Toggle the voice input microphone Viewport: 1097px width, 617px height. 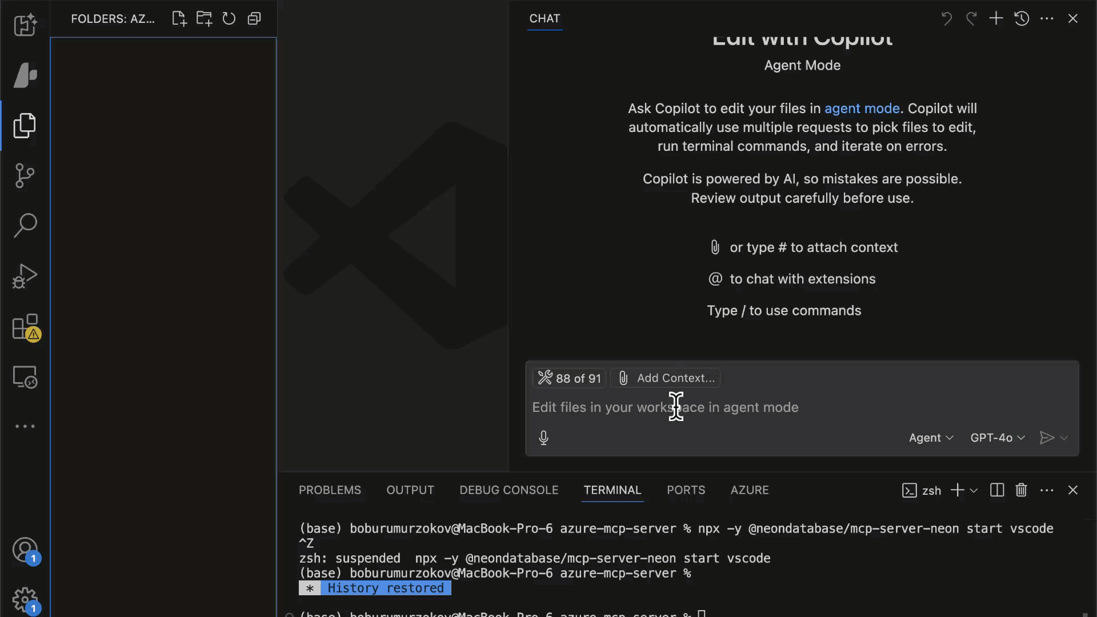point(543,438)
